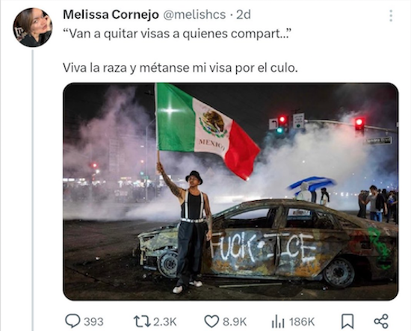Viewport: 411px width, 331px height.
Task: Click the 186K views count
Action: point(302,322)
